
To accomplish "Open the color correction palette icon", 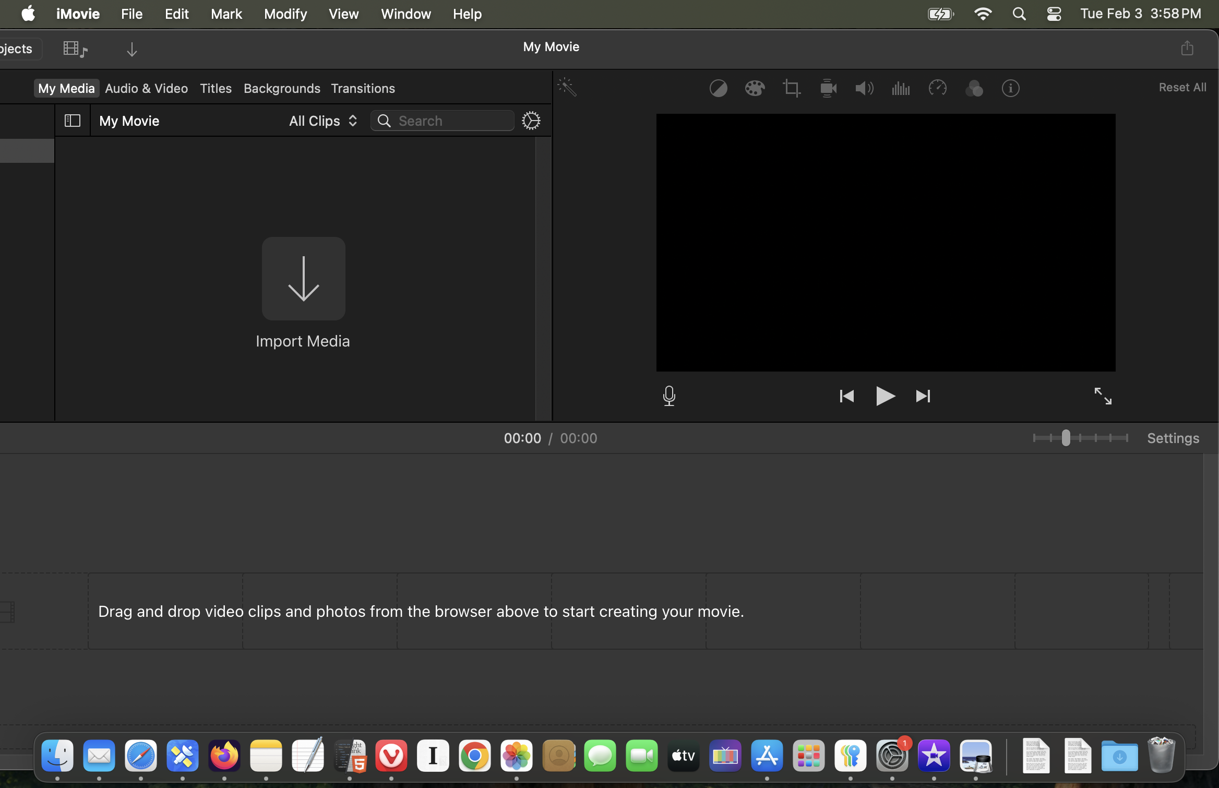I will click(755, 88).
